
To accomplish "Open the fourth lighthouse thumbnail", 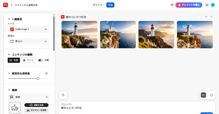I will click(x=195, y=35).
